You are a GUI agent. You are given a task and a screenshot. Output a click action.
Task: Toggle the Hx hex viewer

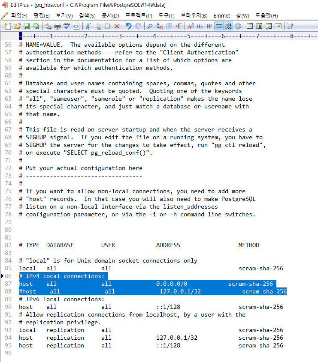click(x=200, y=26)
